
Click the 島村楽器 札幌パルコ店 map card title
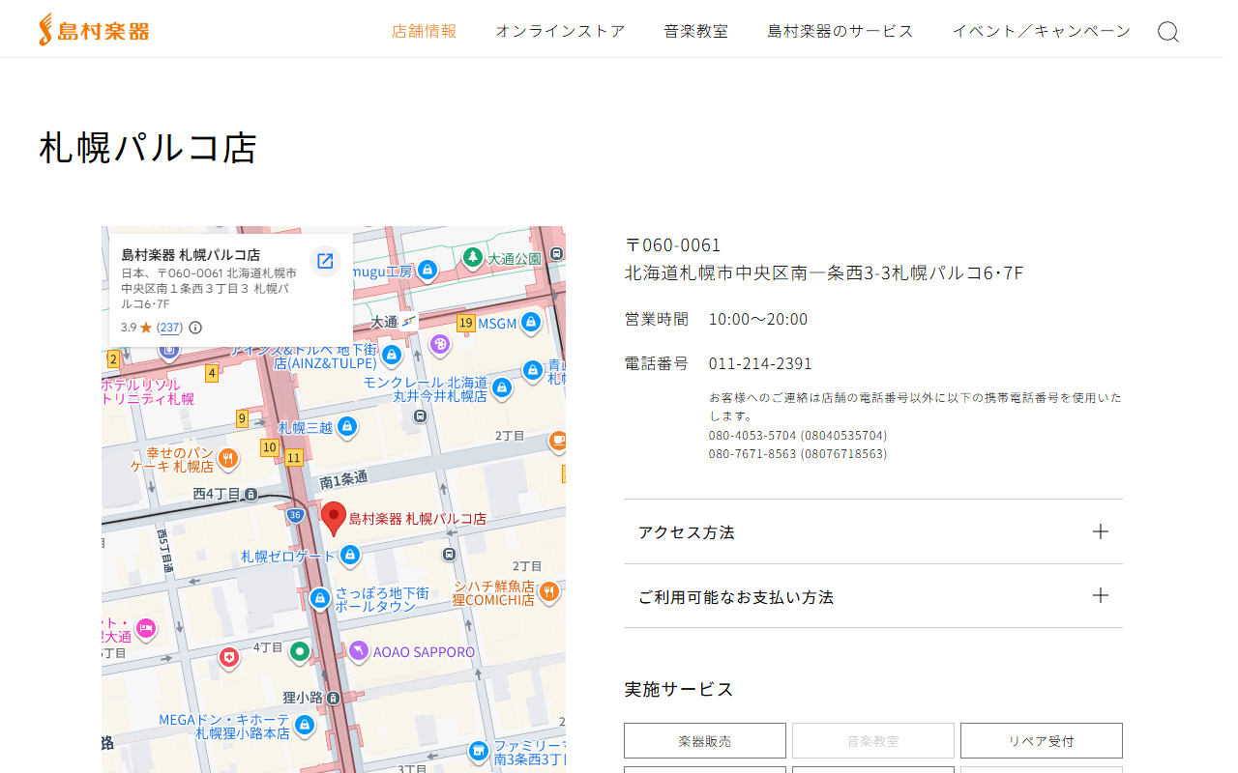pos(191,255)
